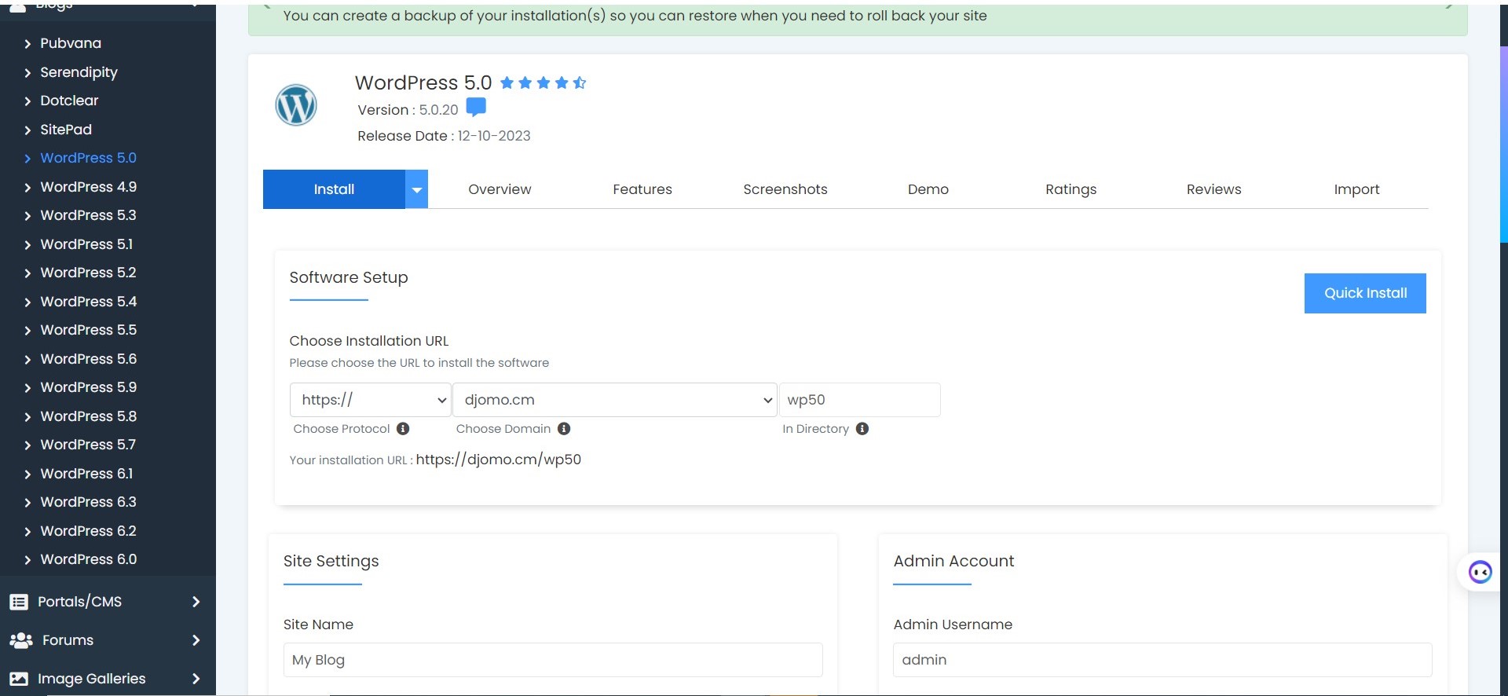Click the In Directory wp50 field

pos(859,400)
